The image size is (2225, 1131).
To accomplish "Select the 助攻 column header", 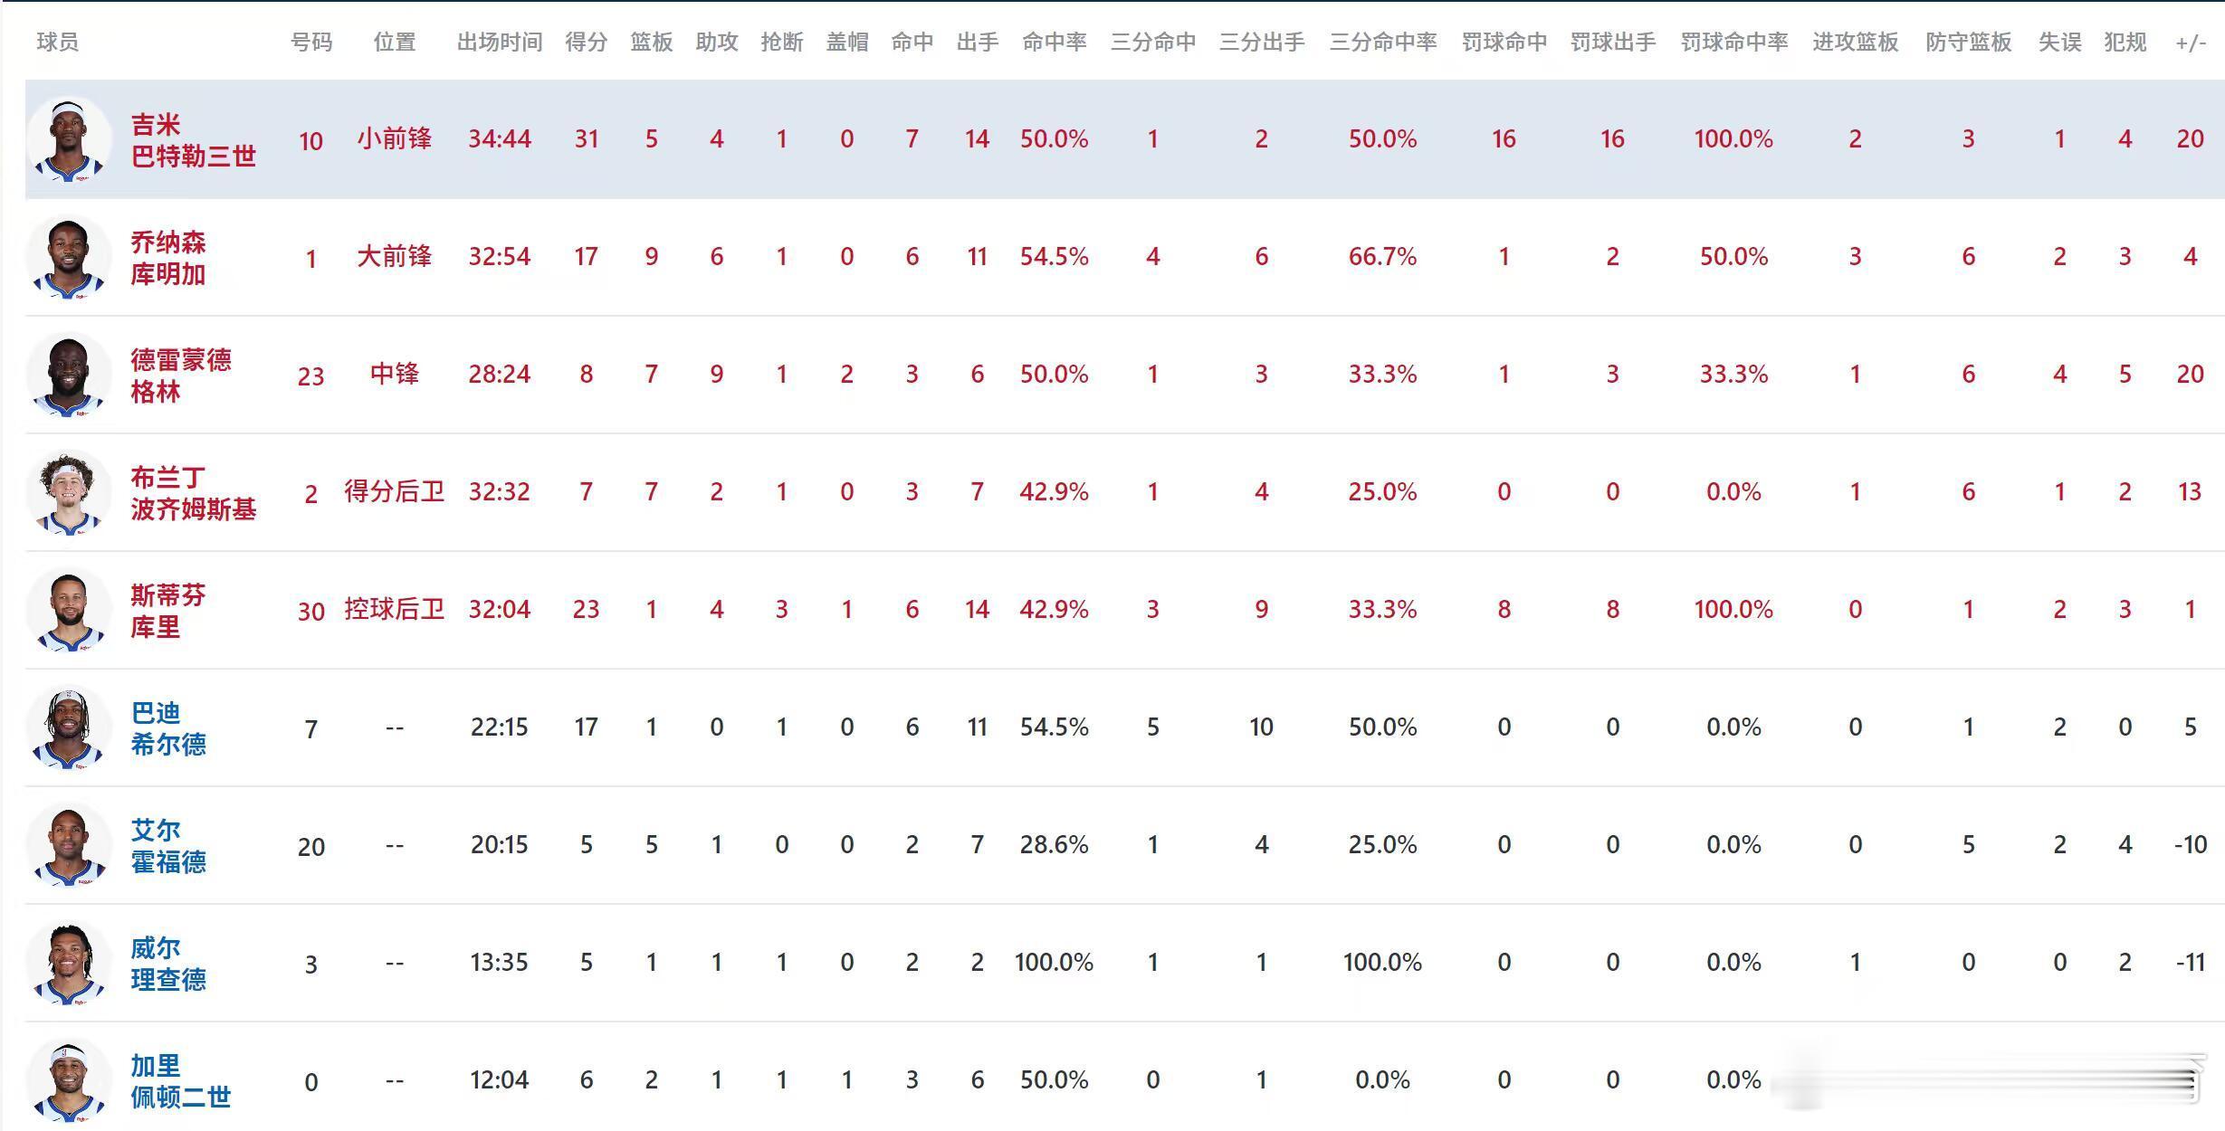I will (x=716, y=43).
